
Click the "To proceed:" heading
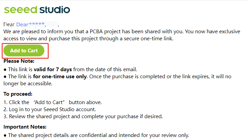click(x=18, y=94)
